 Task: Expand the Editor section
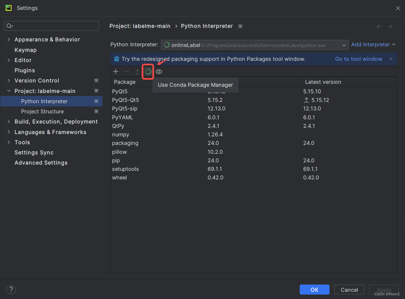(x=9, y=60)
